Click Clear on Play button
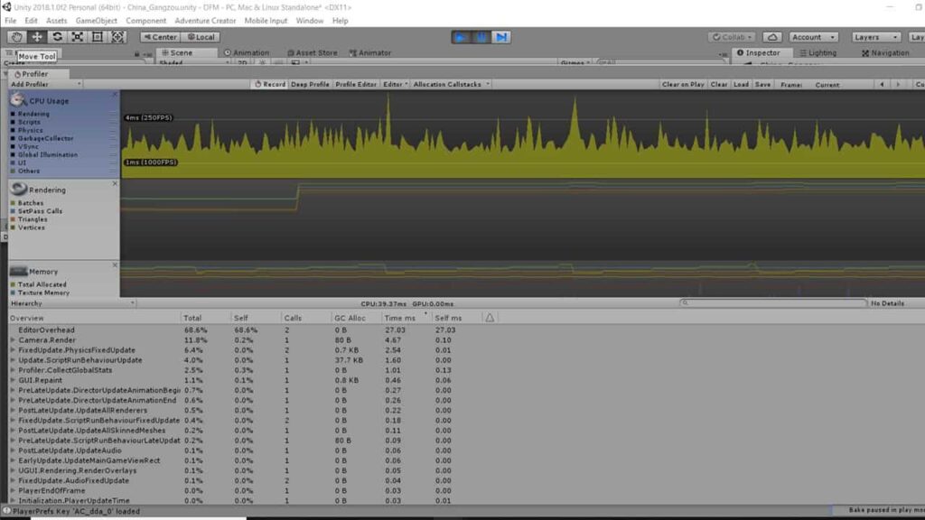The width and height of the screenshot is (925, 520). coord(683,84)
